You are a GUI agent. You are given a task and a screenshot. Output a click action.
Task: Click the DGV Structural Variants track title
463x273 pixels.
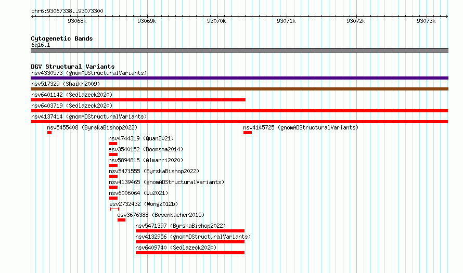[x=73, y=67]
